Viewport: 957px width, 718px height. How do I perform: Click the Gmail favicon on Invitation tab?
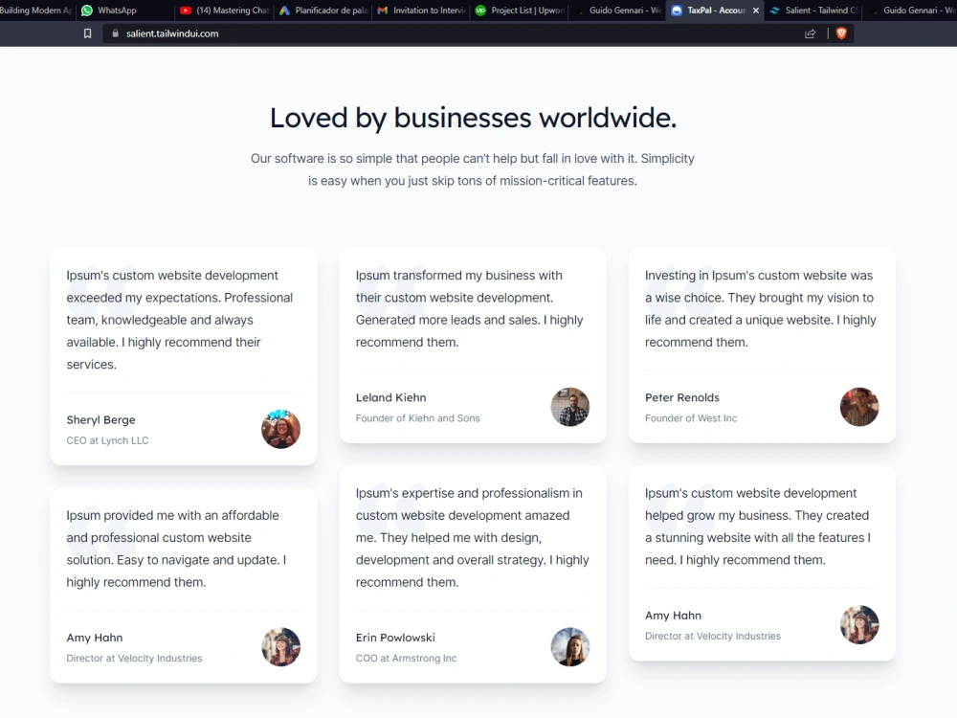383,11
